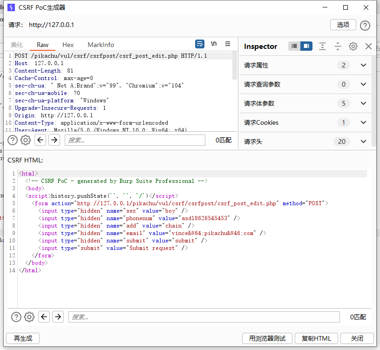The image size is (380, 350).
Task: Click the 选项 button
Action: (x=343, y=25)
